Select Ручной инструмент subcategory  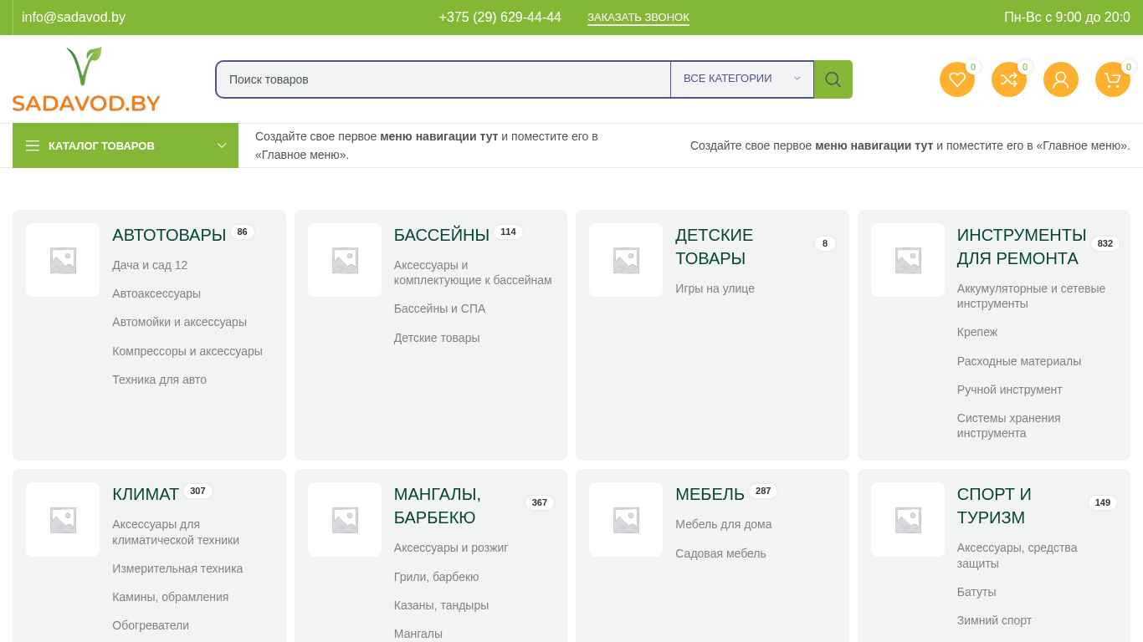(1009, 390)
